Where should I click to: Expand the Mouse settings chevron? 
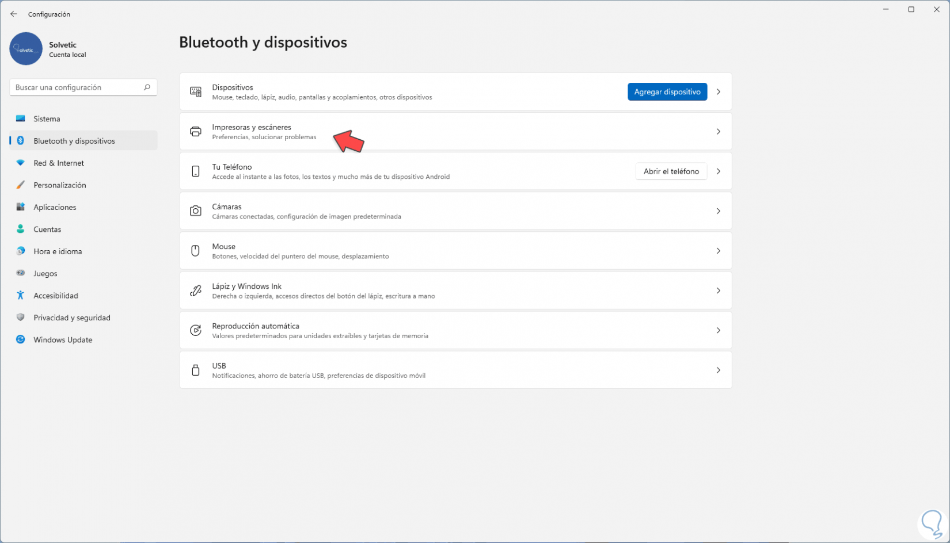(x=718, y=251)
